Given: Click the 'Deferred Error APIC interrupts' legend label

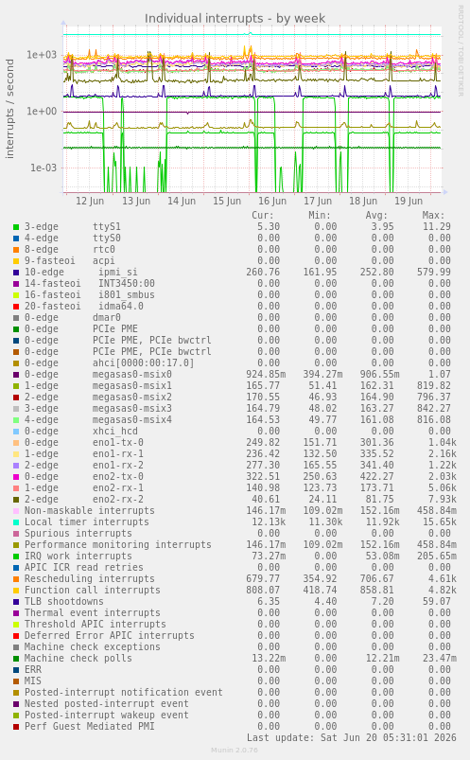Looking at the screenshot, I should click(110, 635).
